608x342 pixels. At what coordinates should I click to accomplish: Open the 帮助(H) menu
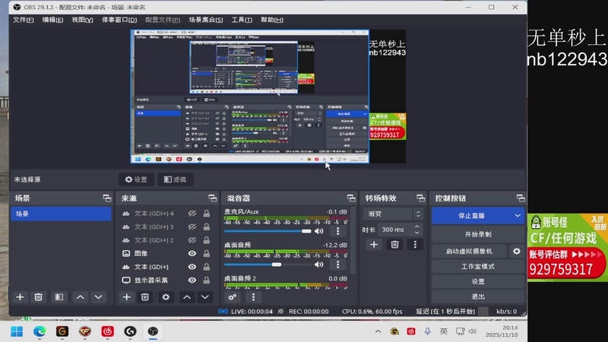(x=271, y=20)
